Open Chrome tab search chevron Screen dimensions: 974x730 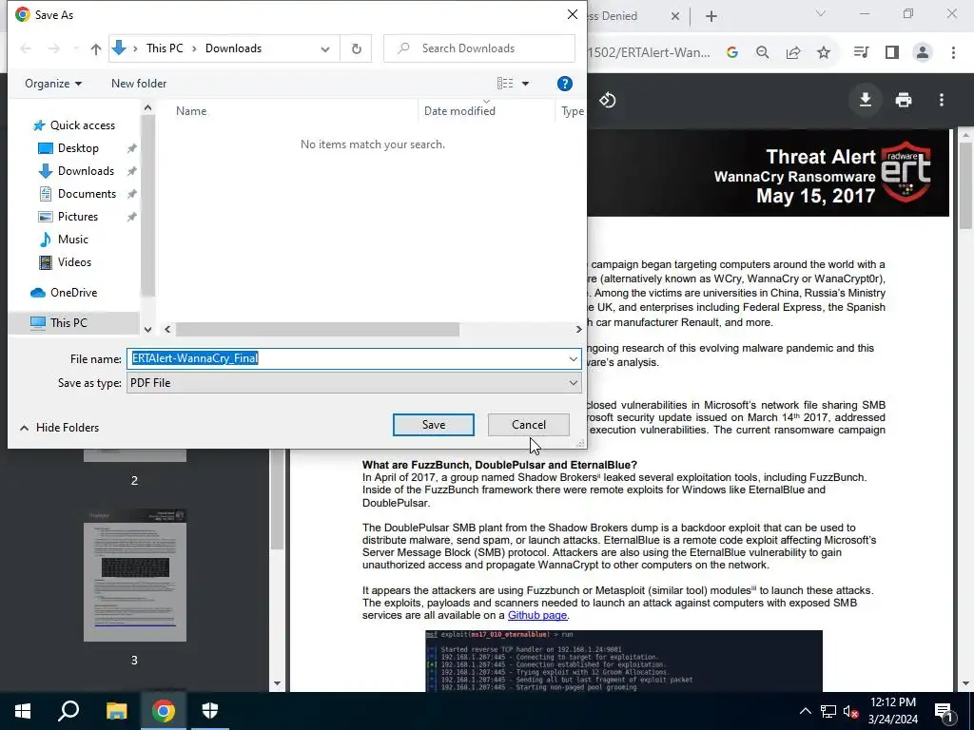pos(821,13)
